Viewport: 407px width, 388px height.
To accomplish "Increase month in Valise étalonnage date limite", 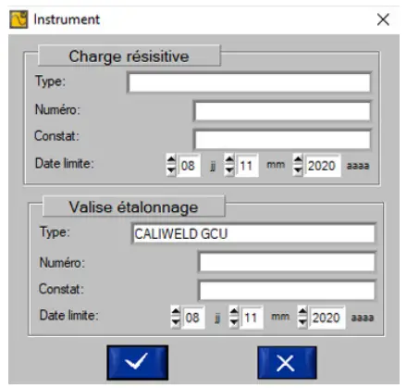I will click(x=234, y=312).
